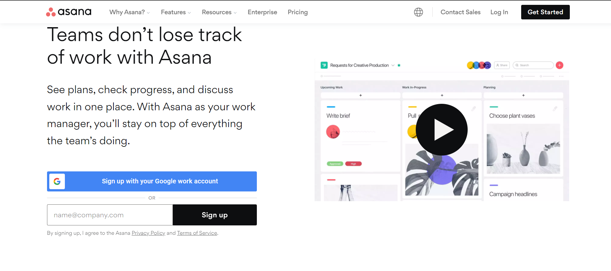Open the Log In link
The width and height of the screenshot is (611, 271).
[x=499, y=12]
